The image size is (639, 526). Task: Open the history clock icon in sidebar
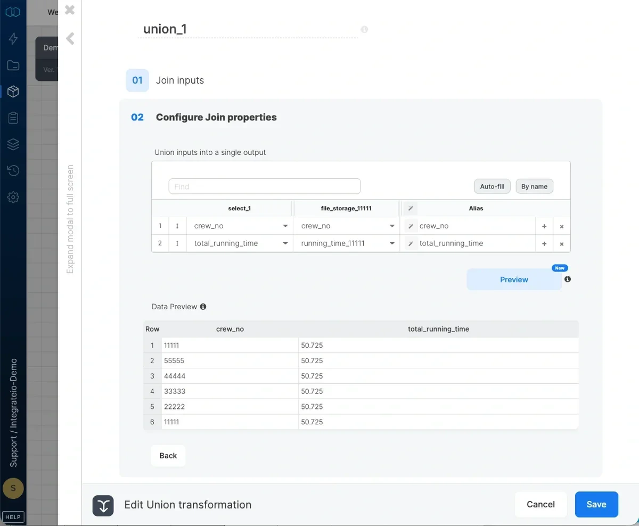click(x=13, y=171)
